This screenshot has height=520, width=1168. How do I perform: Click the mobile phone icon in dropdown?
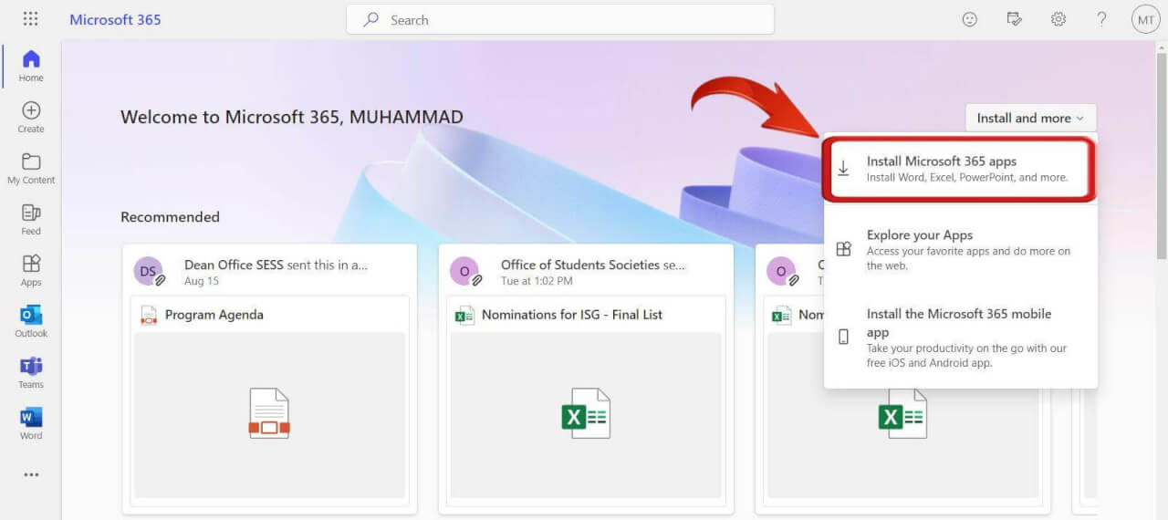pos(844,337)
